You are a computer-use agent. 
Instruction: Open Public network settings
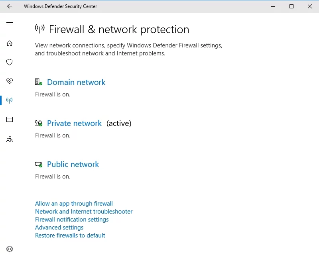pos(73,164)
